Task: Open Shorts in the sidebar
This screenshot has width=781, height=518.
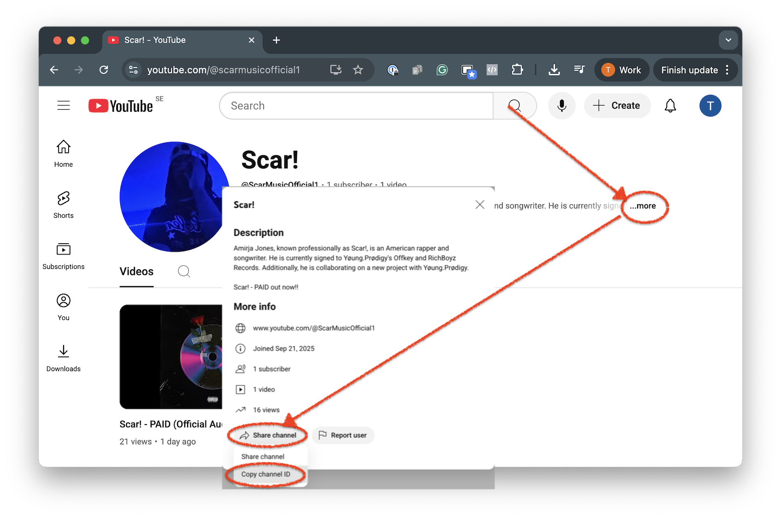Action: click(64, 205)
